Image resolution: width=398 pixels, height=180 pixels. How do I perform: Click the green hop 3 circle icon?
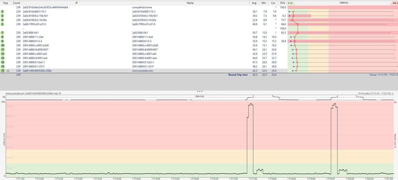[x=2, y=16]
